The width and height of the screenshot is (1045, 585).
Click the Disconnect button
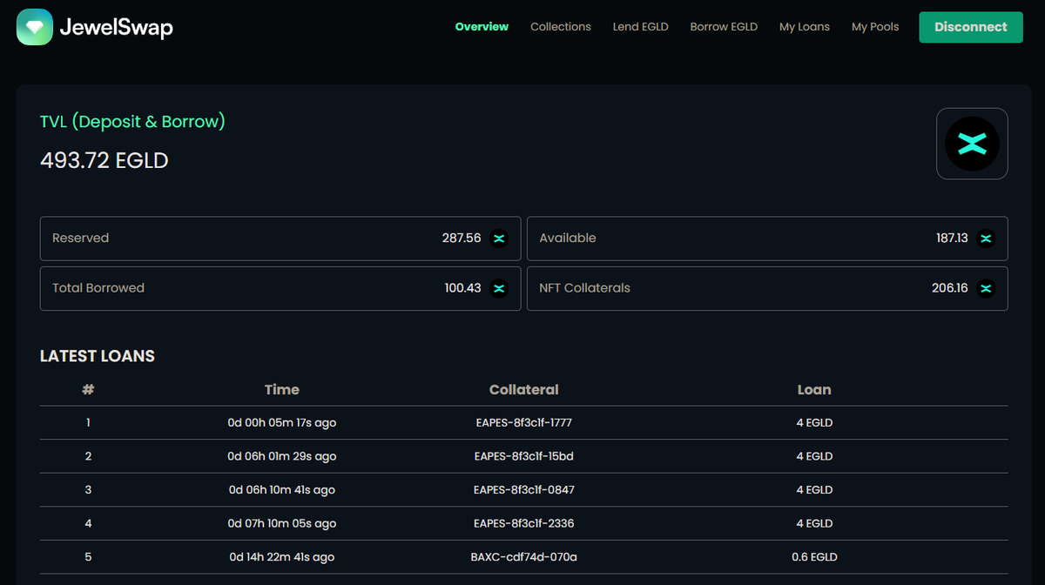pos(971,27)
